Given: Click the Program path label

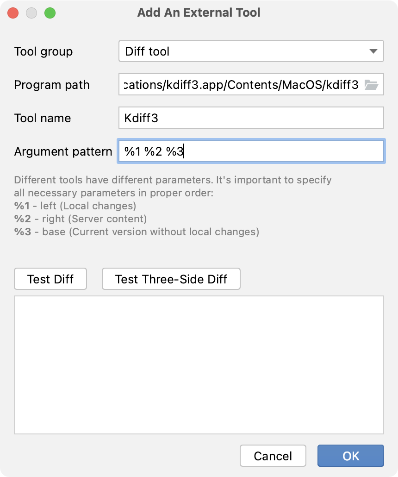Looking at the screenshot, I should [x=52, y=85].
